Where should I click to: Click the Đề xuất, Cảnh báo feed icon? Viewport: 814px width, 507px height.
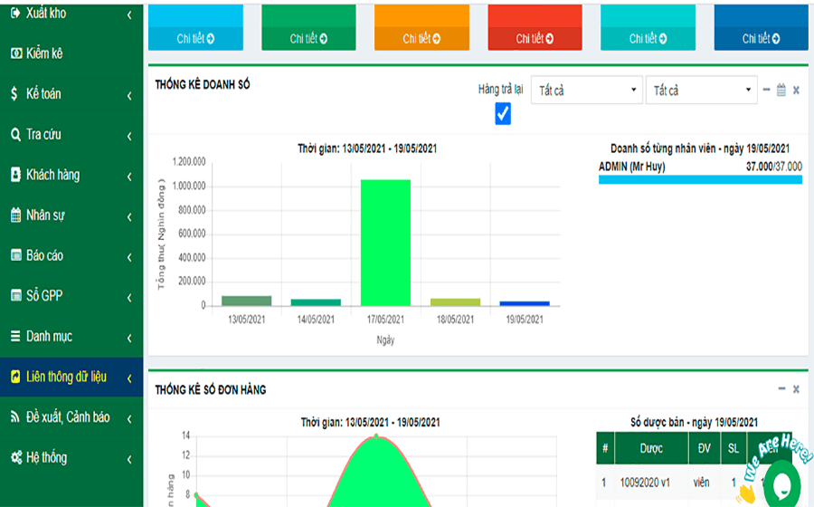pyautogui.click(x=15, y=416)
